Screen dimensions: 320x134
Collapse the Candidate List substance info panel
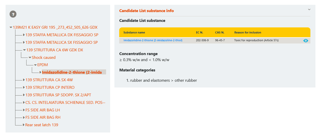click(309, 10)
